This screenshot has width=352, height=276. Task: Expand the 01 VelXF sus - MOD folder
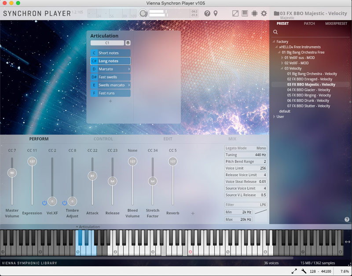click(282, 58)
